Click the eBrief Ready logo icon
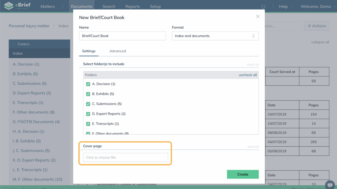 (9, 6)
